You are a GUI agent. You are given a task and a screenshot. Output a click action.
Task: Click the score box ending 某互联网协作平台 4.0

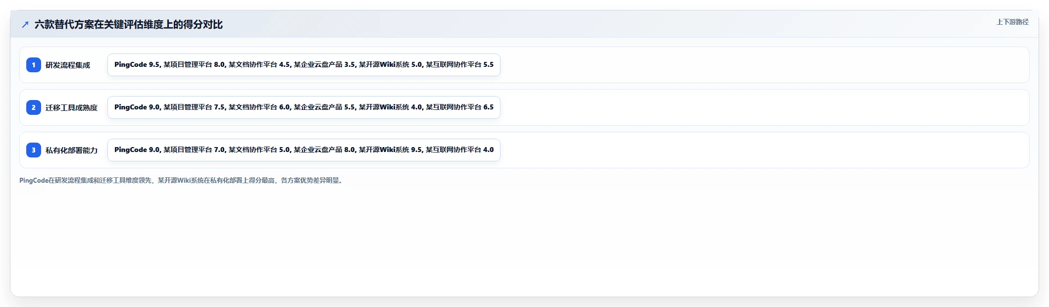point(304,150)
